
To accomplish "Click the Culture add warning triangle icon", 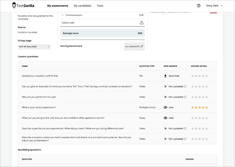I will coord(142,23).
